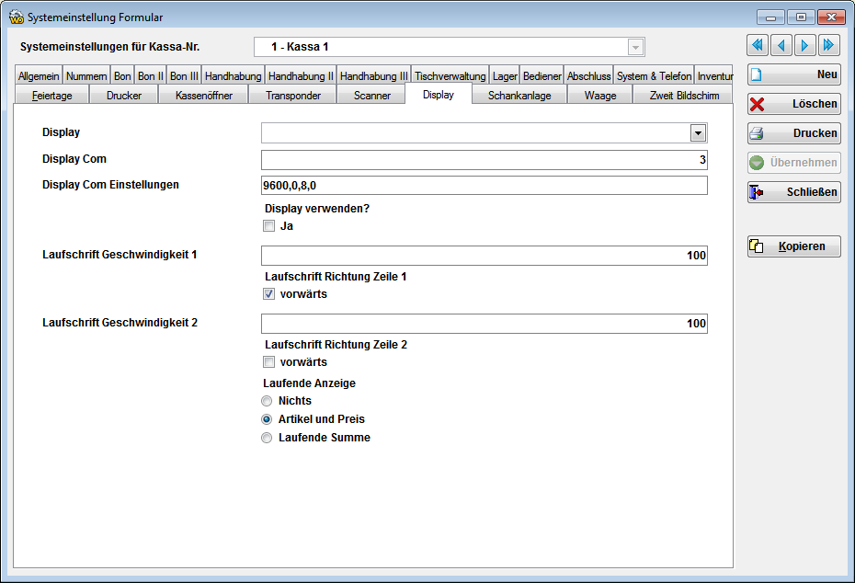Open the Bediener tab
The height and width of the screenshot is (583, 855).
click(x=542, y=75)
